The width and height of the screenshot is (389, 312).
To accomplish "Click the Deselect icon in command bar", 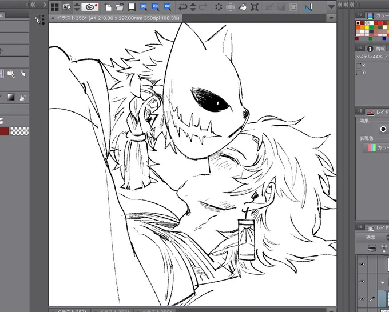I will [269, 7].
